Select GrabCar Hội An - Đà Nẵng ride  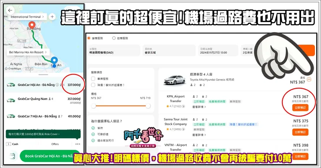tap(43, 85)
